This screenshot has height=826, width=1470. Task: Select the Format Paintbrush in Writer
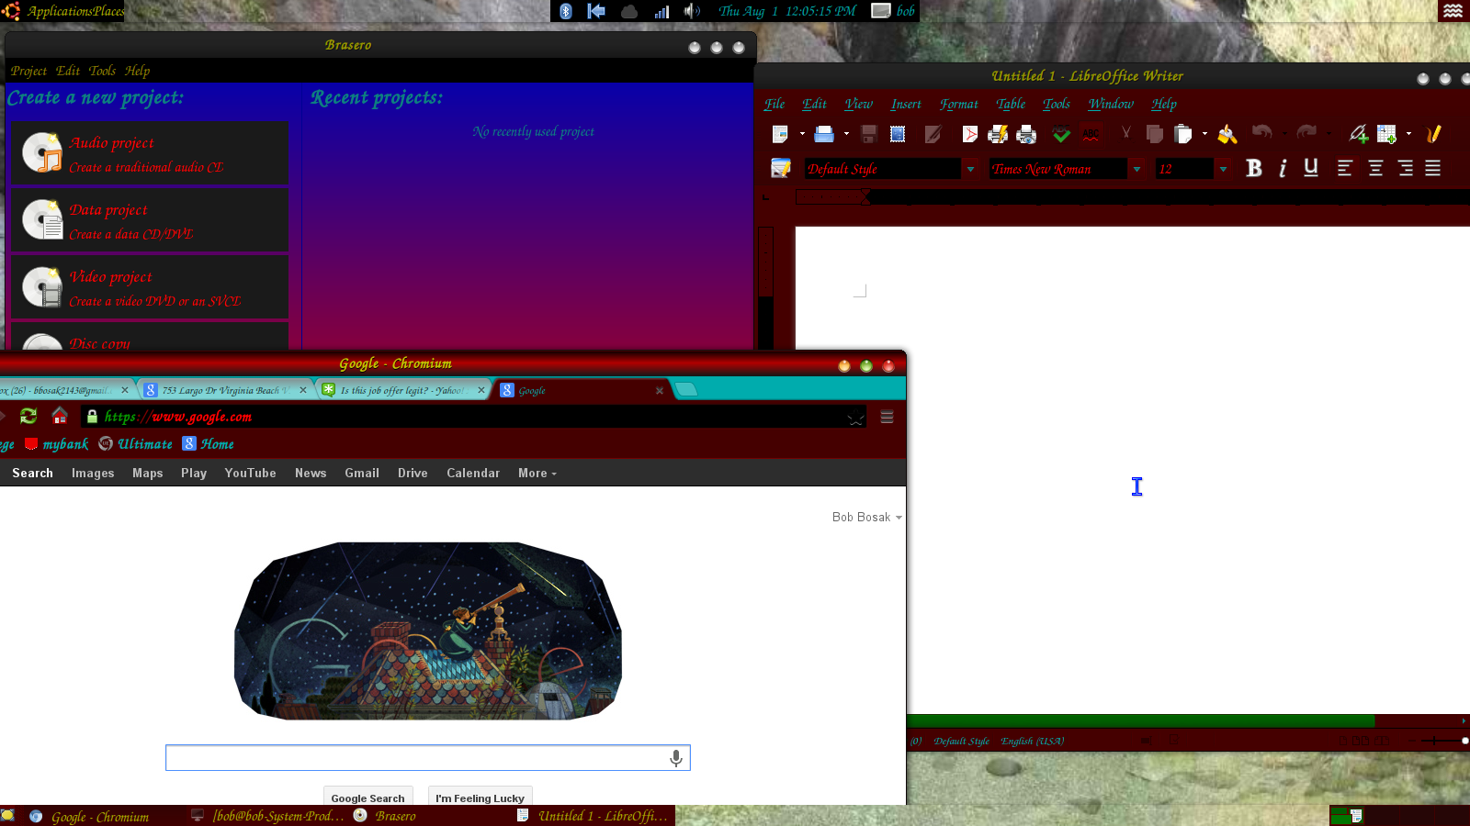1227,134
